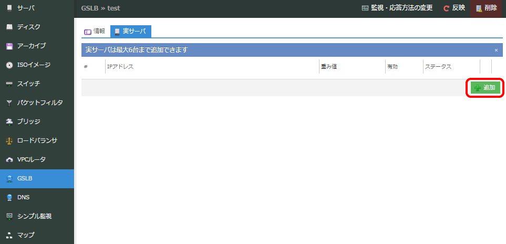The height and width of the screenshot is (244, 506).
Task: Open the マップ map view
Action: click(x=26, y=235)
